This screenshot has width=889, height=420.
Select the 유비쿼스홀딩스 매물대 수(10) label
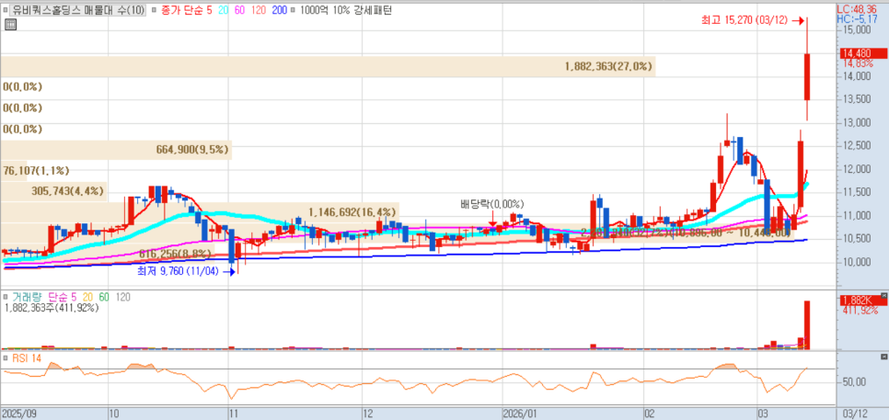coord(78,9)
